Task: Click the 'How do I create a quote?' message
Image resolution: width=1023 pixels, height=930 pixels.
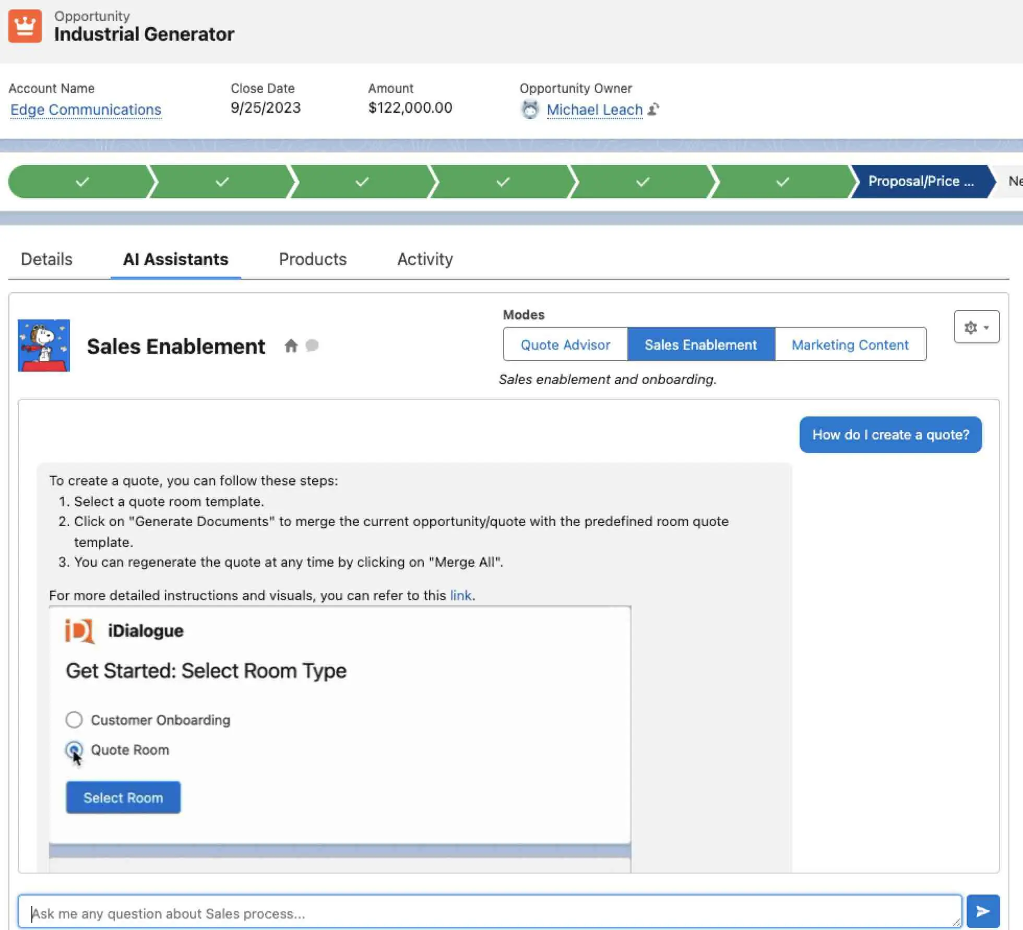Action: 890,435
